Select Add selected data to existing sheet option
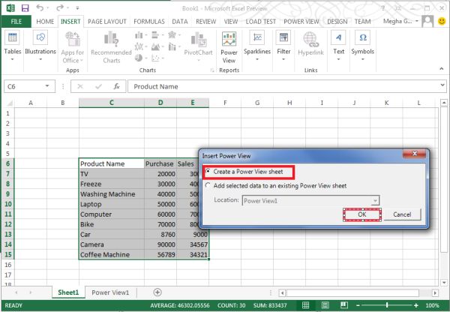 click(x=276, y=186)
